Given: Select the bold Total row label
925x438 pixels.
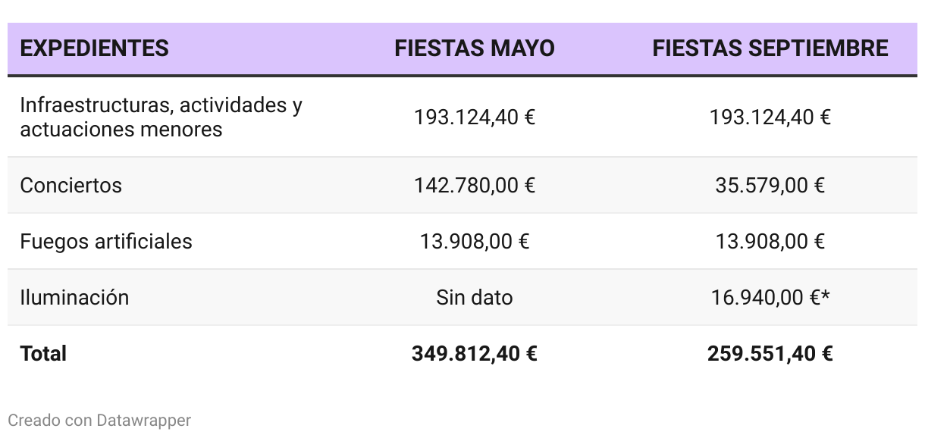Looking at the screenshot, I should click(x=43, y=353).
